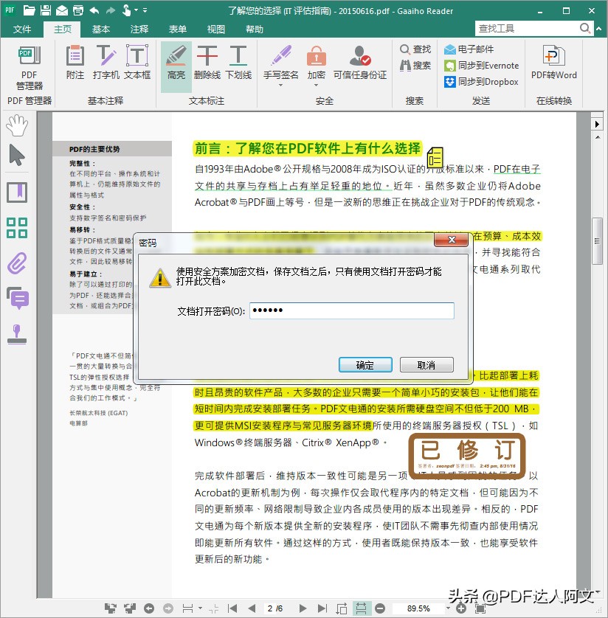Image resolution: width=608 pixels, height=618 pixels.
Task: Select the 下划线 underline tool
Action: tap(238, 62)
